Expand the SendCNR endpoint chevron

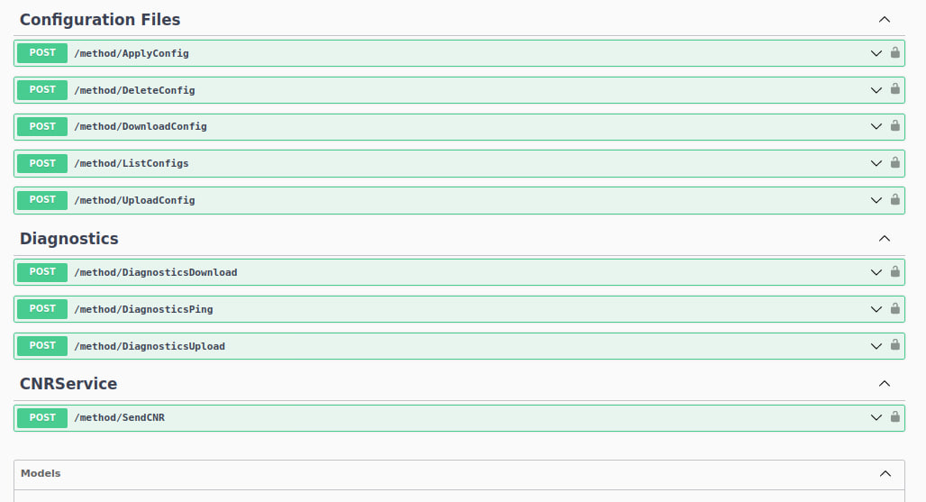pyautogui.click(x=876, y=417)
